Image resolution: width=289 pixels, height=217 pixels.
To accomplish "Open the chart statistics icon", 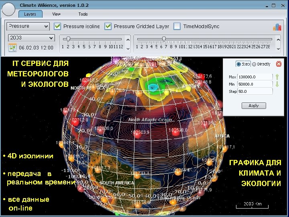I will point(277,27).
